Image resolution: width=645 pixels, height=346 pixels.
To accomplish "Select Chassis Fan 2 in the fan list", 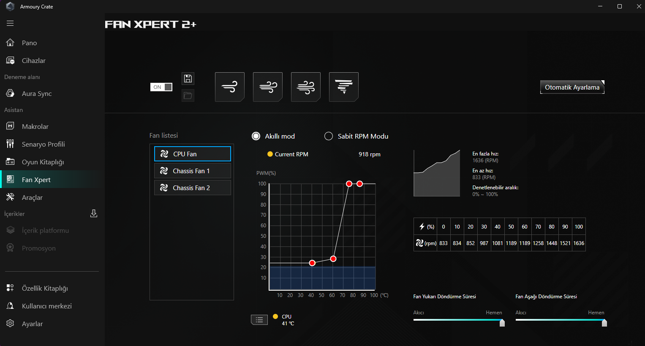I will 193,188.
